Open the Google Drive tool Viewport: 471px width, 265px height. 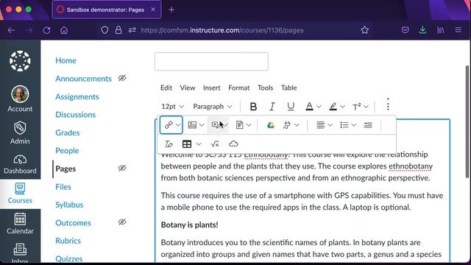pyautogui.click(x=271, y=124)
